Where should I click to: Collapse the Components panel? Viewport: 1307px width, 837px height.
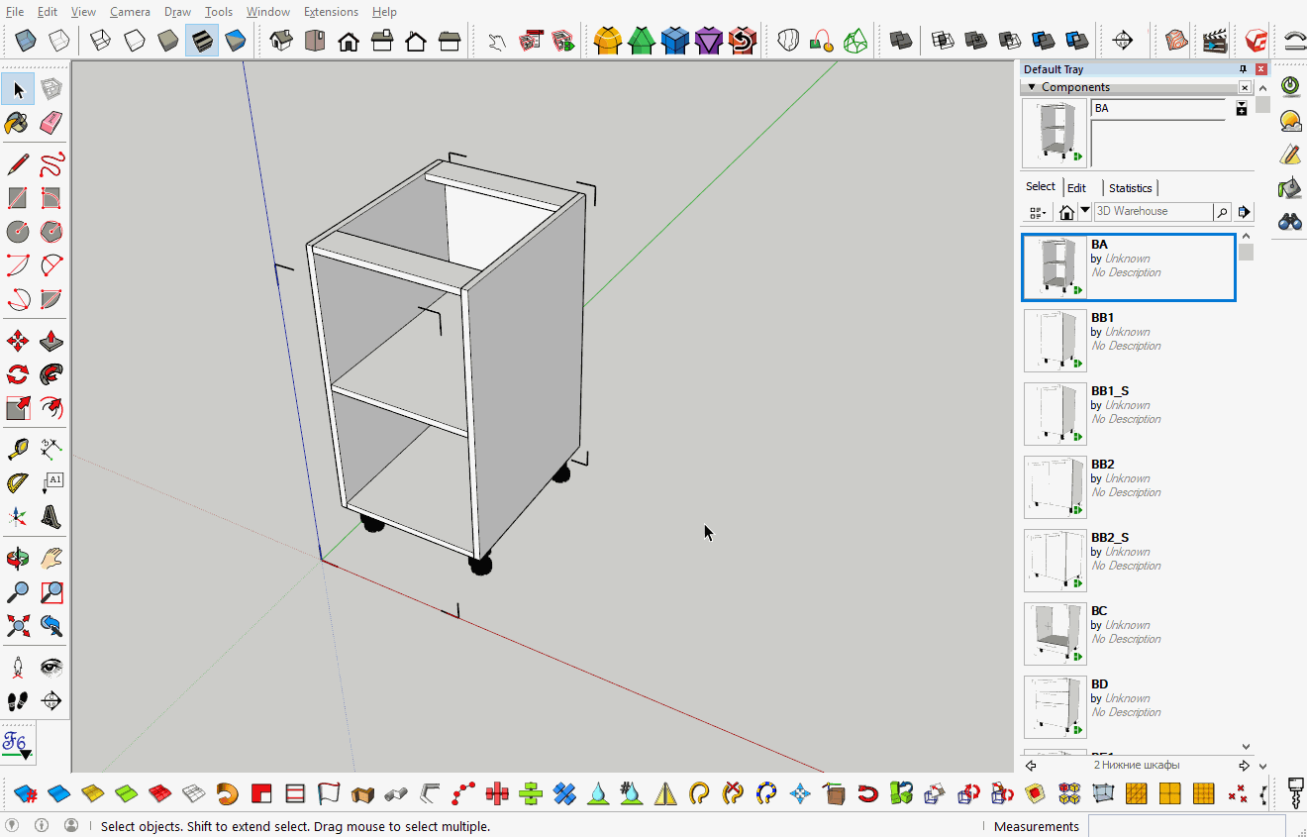pyautogui.click(x=1031, y=87)
